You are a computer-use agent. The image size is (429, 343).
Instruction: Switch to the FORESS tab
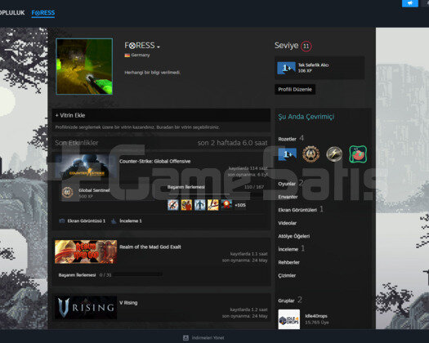point(43,12)
